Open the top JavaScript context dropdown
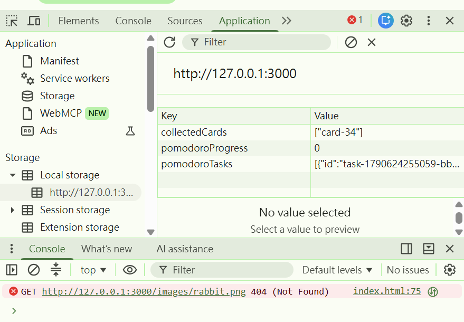The width and height of the screenshot is (464, 322). point(93,270)
